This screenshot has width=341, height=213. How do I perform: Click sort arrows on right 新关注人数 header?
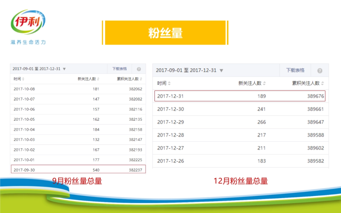click(x=265, y=83)
